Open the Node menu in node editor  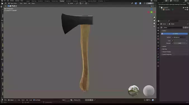pos(31,100)
